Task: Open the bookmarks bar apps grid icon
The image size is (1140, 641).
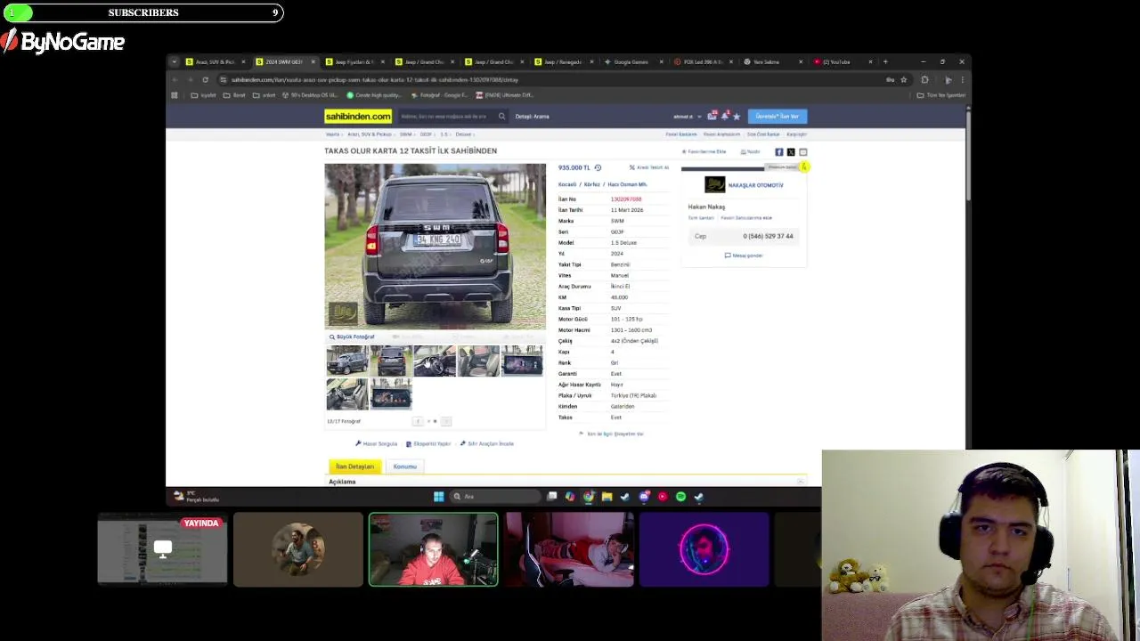Action: click(x=175, y=95)
